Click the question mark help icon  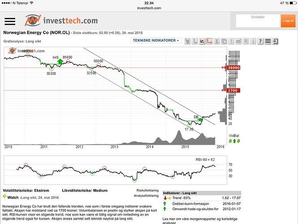260,41
